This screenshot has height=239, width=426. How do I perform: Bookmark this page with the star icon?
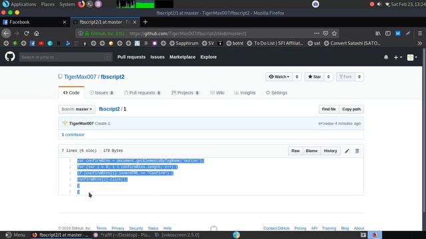pyautogui.click(x=334, y=33)
